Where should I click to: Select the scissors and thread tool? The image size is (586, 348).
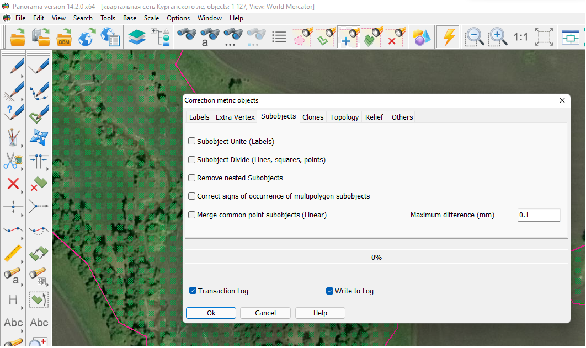13,160
